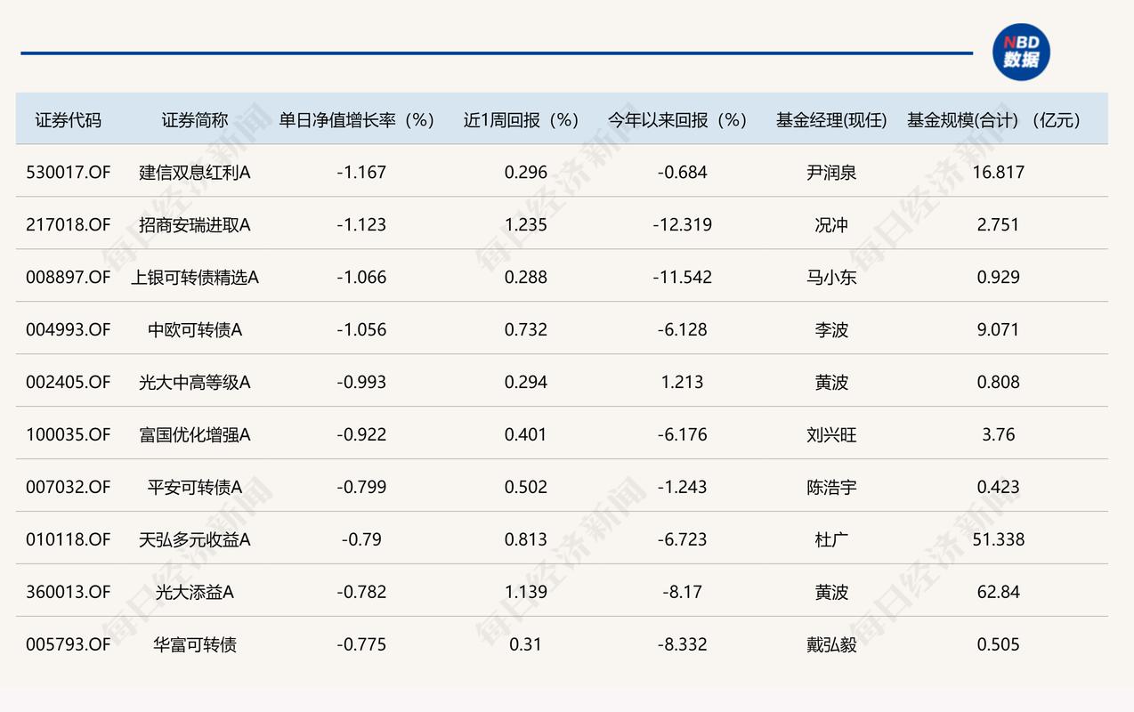The height and width of the screenshot is (712, 1134).
Task: Click fund manager 黄波 for 光大添益A
Action: [x=830, y=591]
